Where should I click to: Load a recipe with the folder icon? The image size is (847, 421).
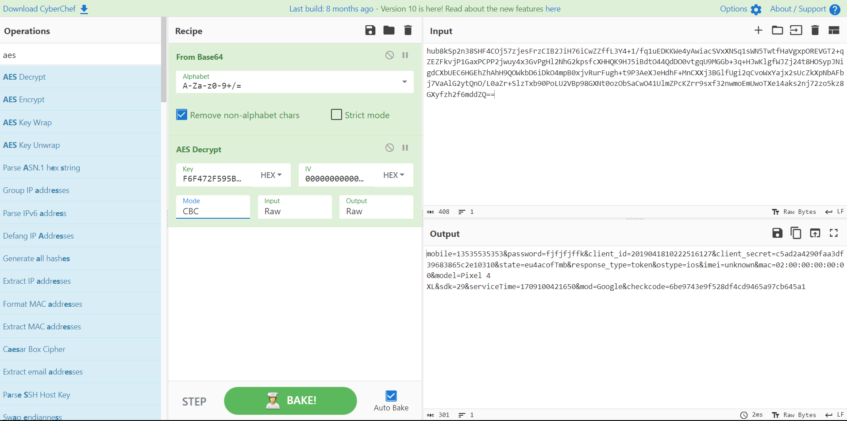(x=389, y=30)
